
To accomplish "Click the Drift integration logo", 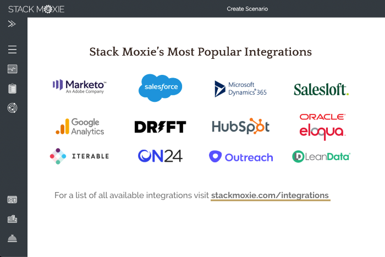I will coord(160,127).
